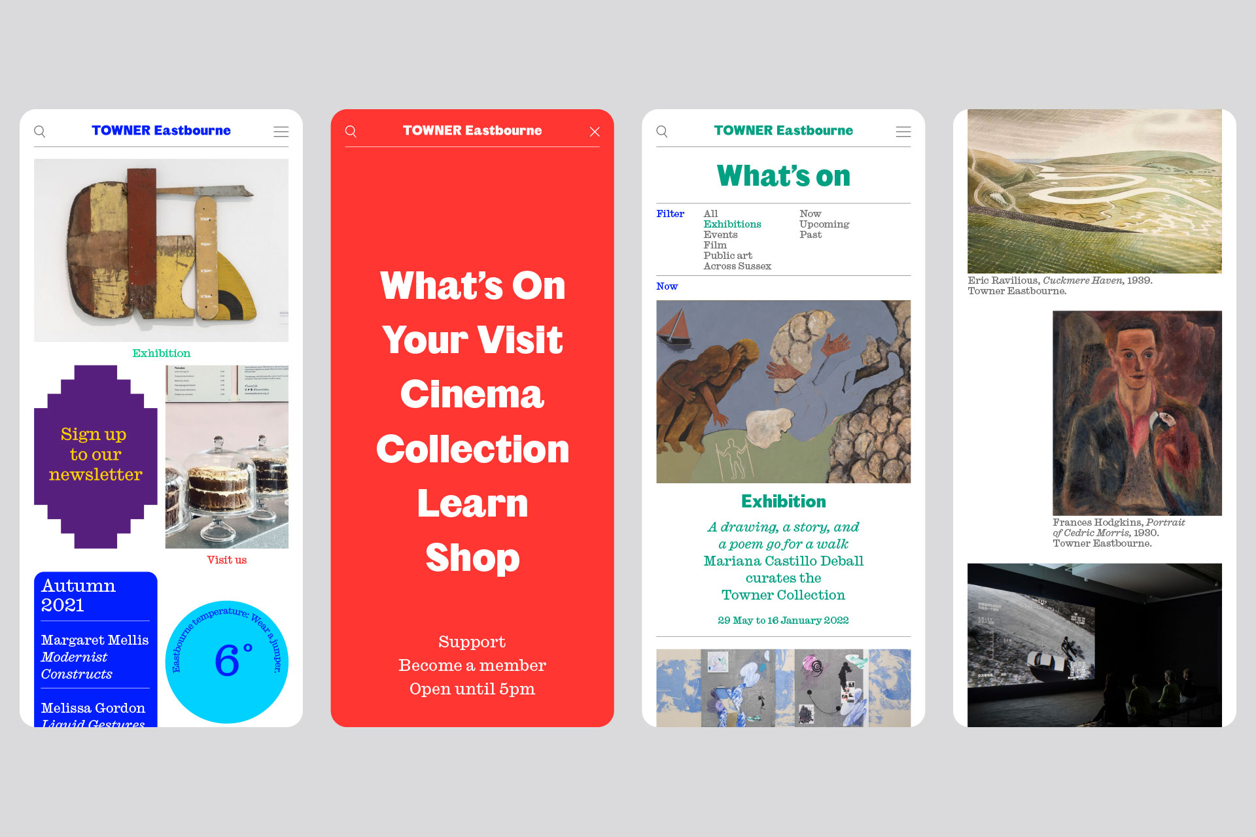Open Collection from the red menu
This screenshot has width=1256, height=837.
pos(472,449)
